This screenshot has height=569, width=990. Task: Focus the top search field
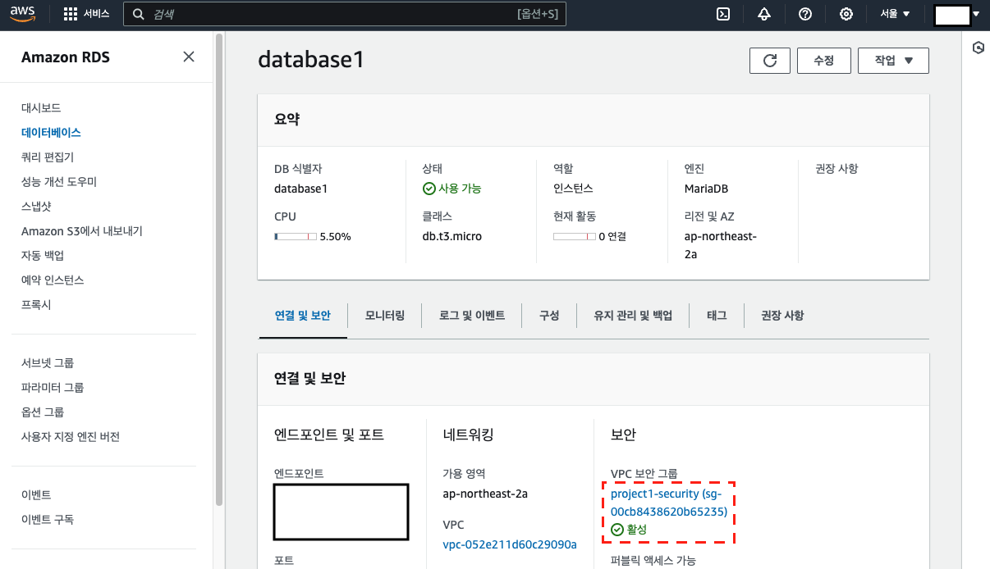[x=345, y=14]
